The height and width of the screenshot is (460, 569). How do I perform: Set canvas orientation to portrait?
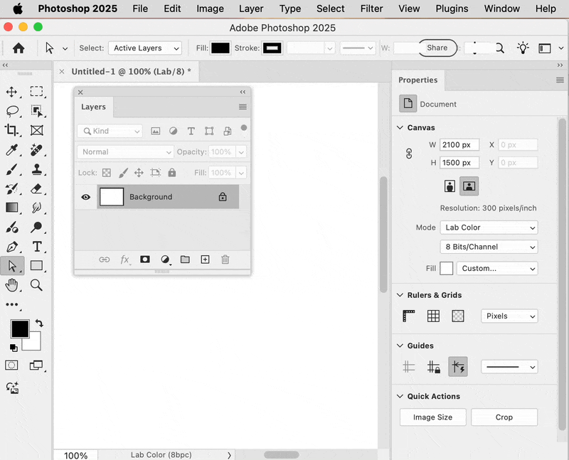450,186
